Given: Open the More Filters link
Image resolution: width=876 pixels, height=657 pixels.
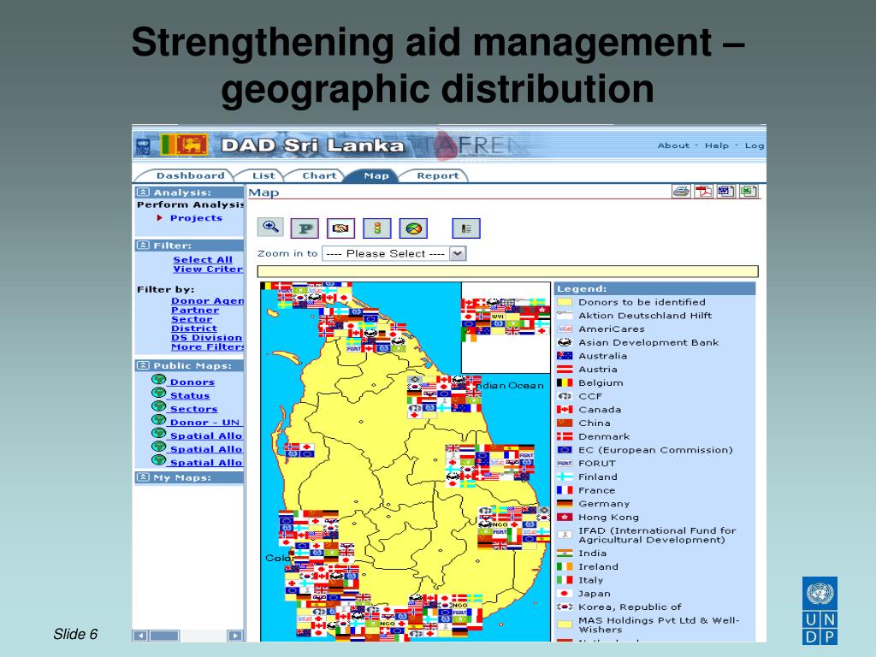Looking at the screenshot, I should (207, 347).
